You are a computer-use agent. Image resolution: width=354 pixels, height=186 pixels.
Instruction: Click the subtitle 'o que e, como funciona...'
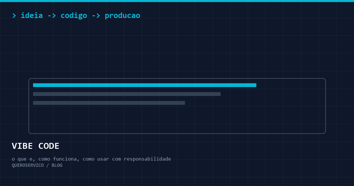click(91, 159)
